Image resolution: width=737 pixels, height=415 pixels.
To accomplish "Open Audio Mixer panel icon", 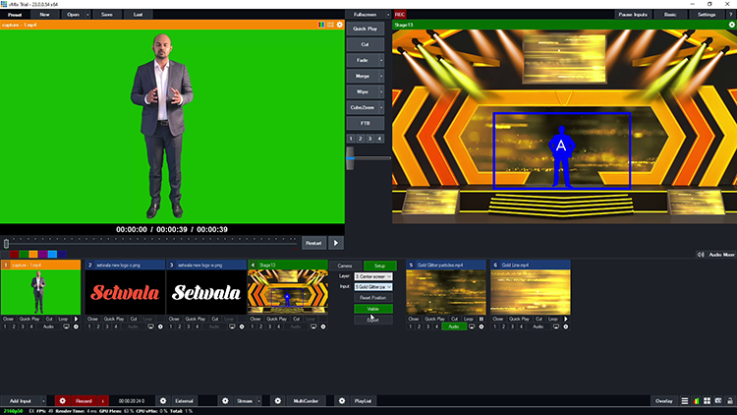I will point(702,254).
